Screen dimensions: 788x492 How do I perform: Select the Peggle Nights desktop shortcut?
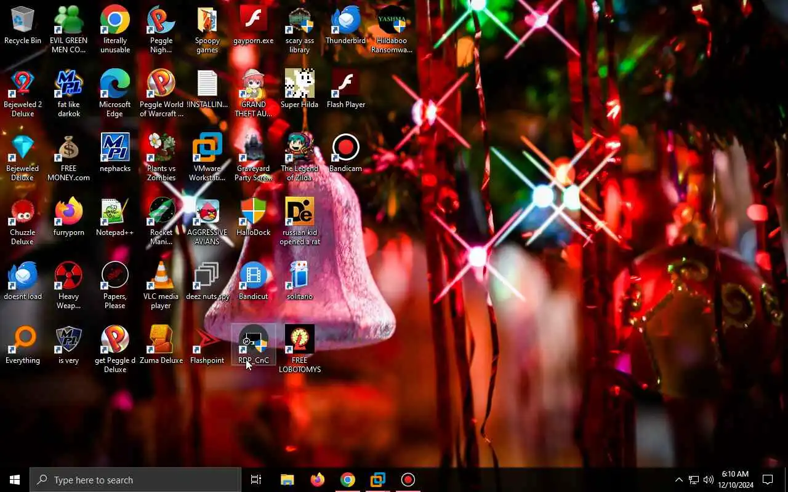point(161,30)
